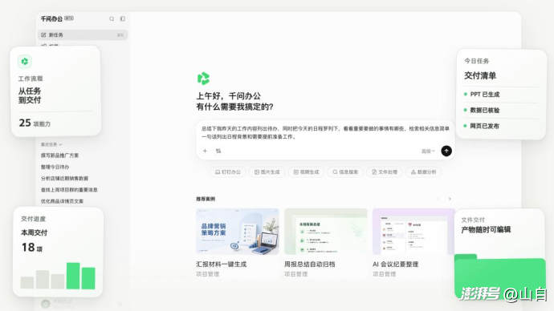This screenshot has width=554, height=311.
Task: Click the 交付清单 card title
Action: (x=480, y=75)
